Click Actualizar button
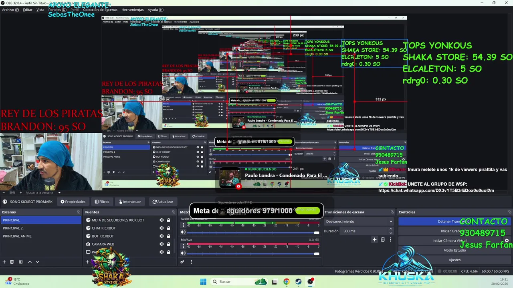513x288 pixels. tap(163, 202)
